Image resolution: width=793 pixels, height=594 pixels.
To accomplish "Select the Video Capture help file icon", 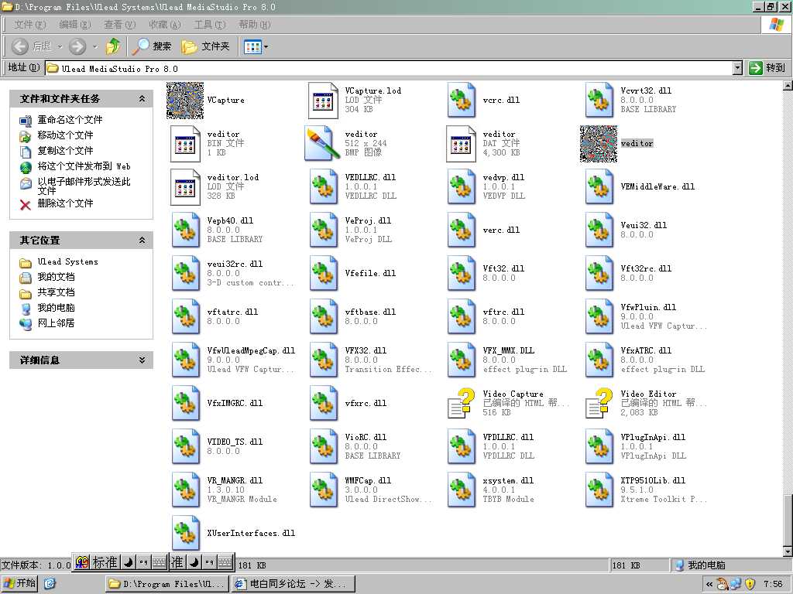I will click(461, 404).
